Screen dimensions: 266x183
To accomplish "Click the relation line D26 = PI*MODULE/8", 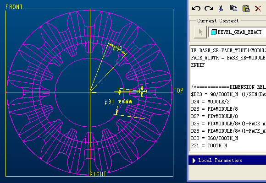I will 215,109.
